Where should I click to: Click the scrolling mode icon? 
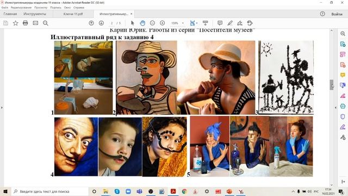coord(206,23)
